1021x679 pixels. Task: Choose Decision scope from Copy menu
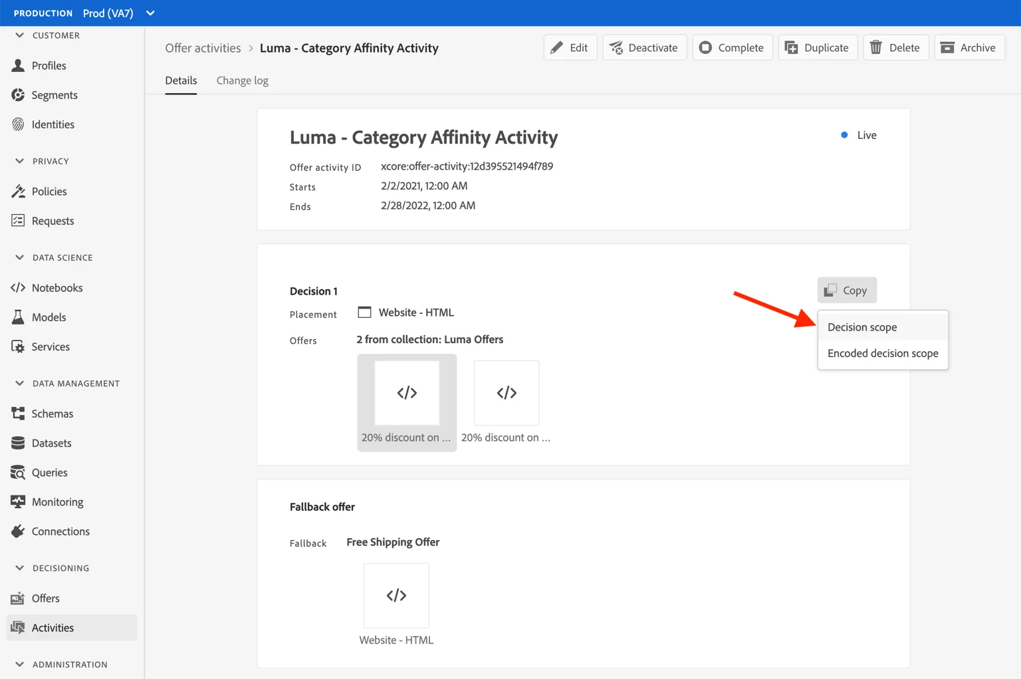pyautogui.click(x=883, y=327)
